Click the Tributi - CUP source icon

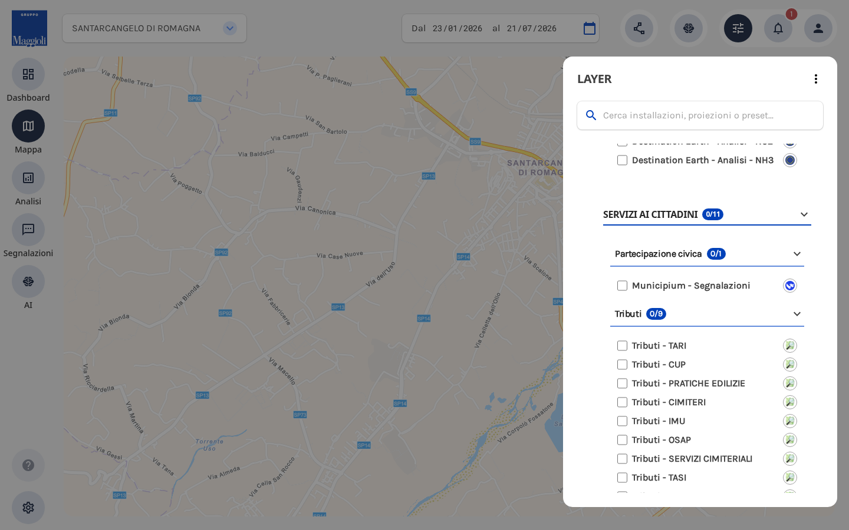tap(790, 365)
